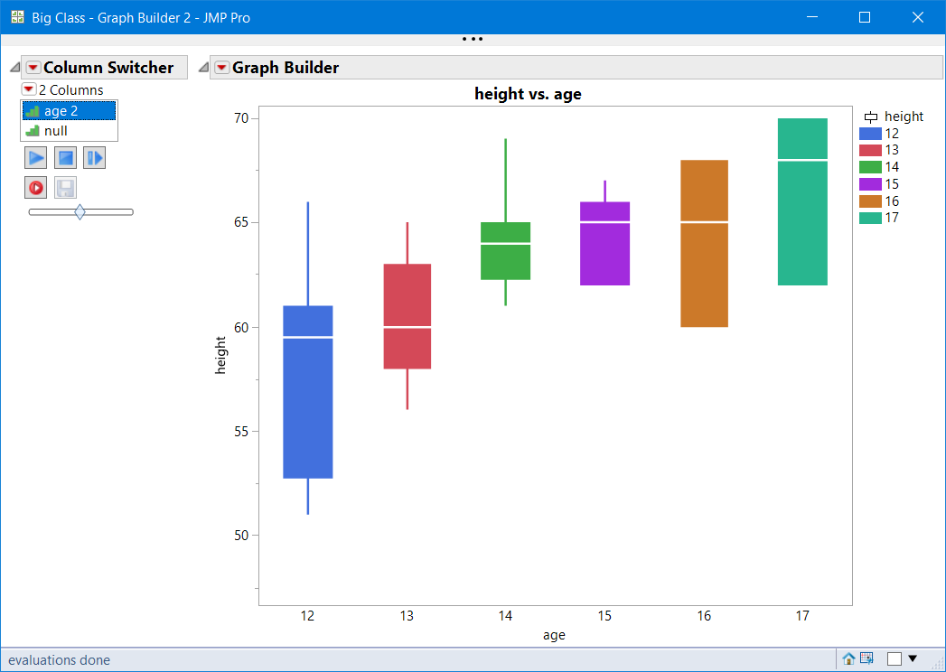This screenshot has width=946, height=672.
Task: Click the stop animation icon in Column Switcher
Action: [65, 157]
